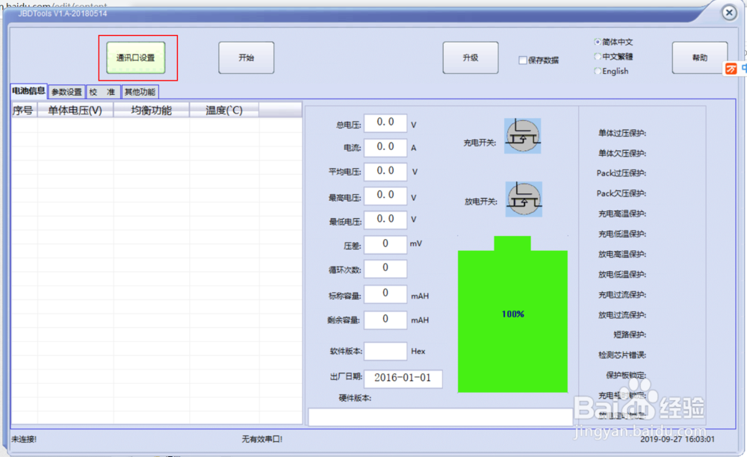Click the 温度(°C) column header
Image resolution: width=747 pixels, height=457 pixels.
click(x=224, y=111)
